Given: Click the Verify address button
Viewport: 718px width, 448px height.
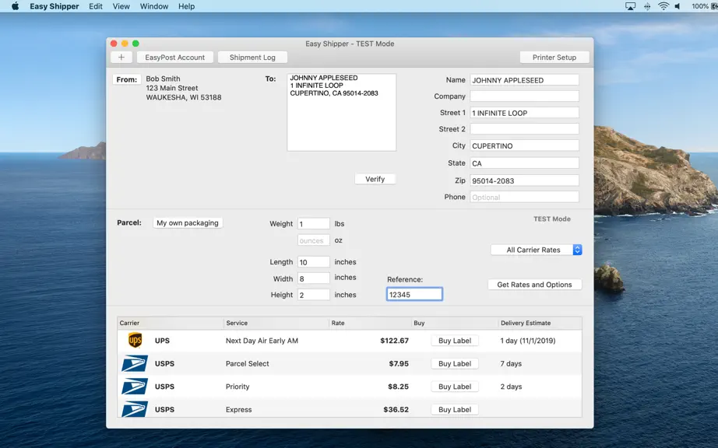Looking at the screenshot, I should 375,179.
